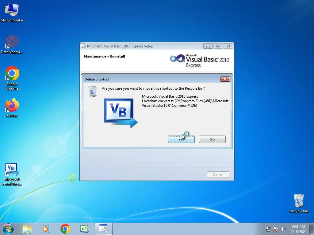Open the Windows Start menu
Image resolution: width=314 pixels, height=235 pixels.
click(x=8, y=229)
